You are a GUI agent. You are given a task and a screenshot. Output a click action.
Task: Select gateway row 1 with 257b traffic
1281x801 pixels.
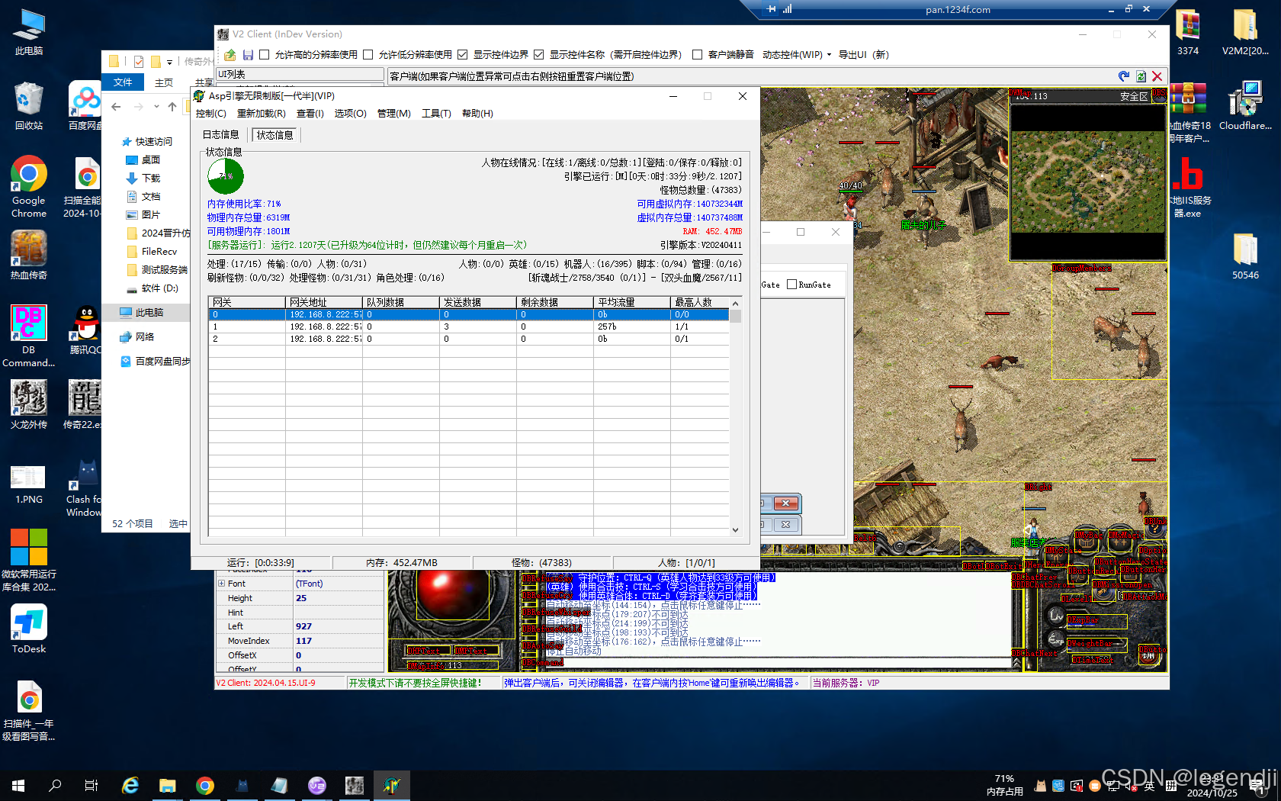[x=468, y=327]
